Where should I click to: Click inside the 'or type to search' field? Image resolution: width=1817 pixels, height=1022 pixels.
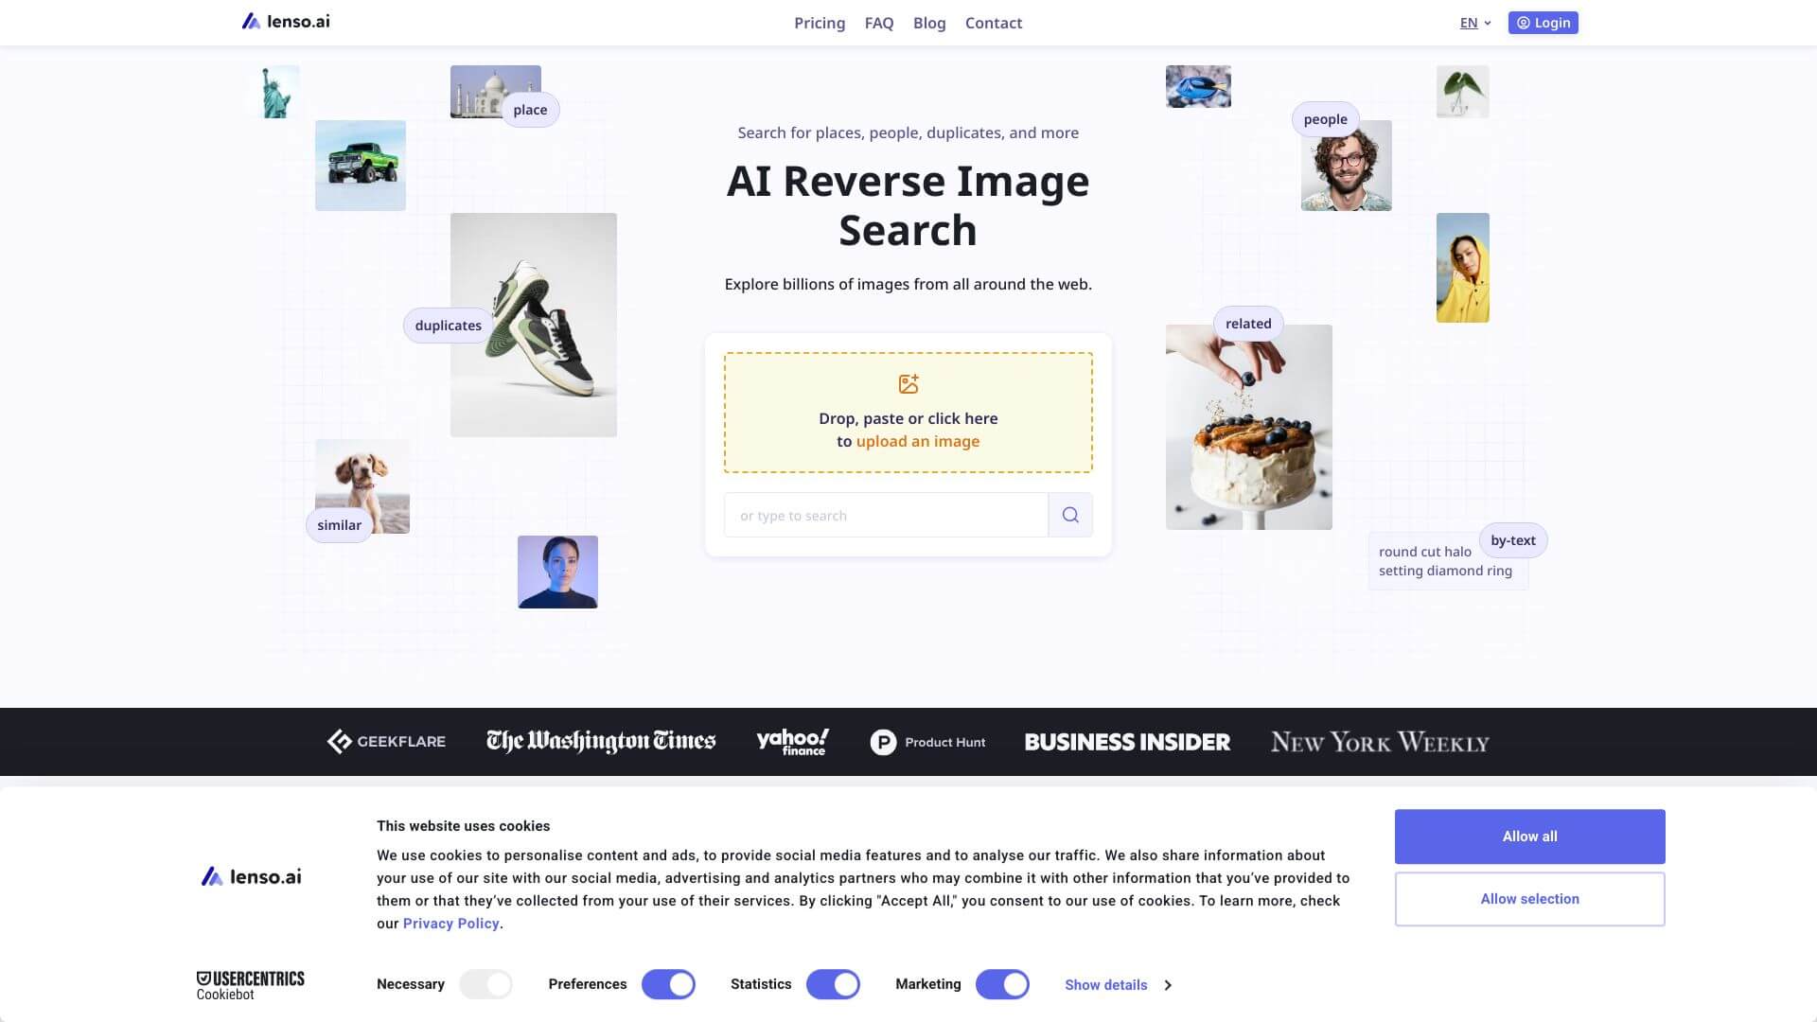pyautogui.click(x=885, y=514)
